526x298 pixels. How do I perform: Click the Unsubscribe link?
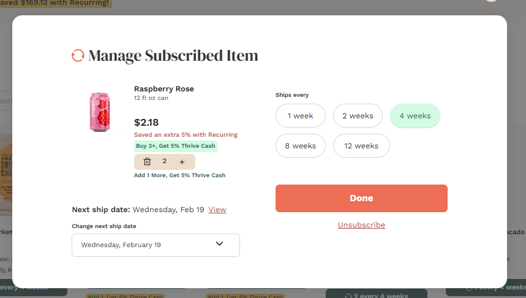[x=361, y=225]
